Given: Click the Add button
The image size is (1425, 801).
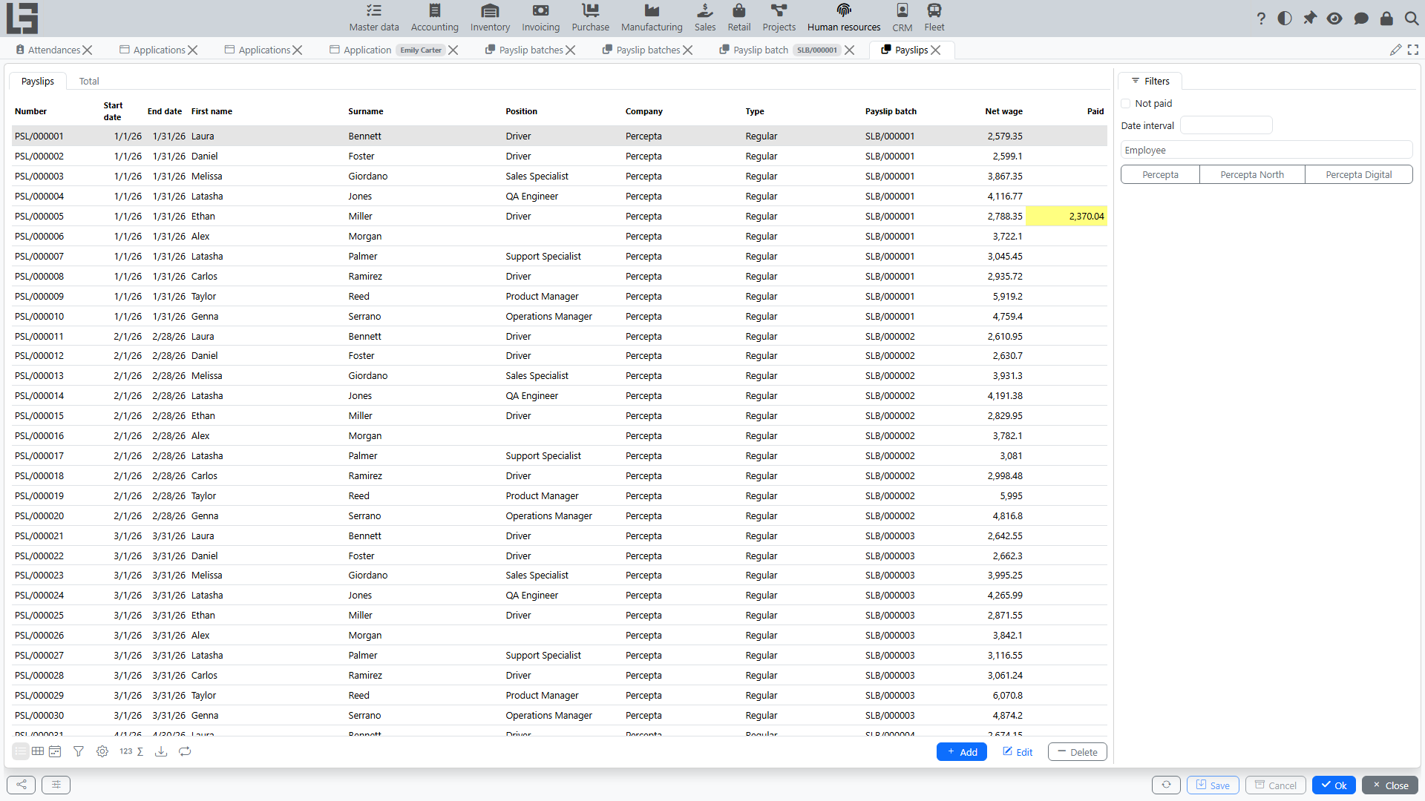Looking at the screenshot, I should point(961,752).
